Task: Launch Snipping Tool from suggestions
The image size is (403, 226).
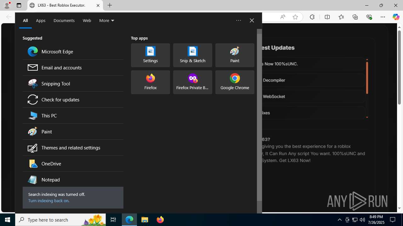Action: [73, 83]
